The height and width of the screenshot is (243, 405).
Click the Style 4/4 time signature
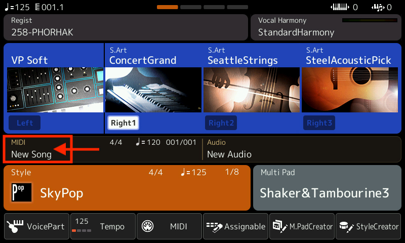[x=155, y=172]
